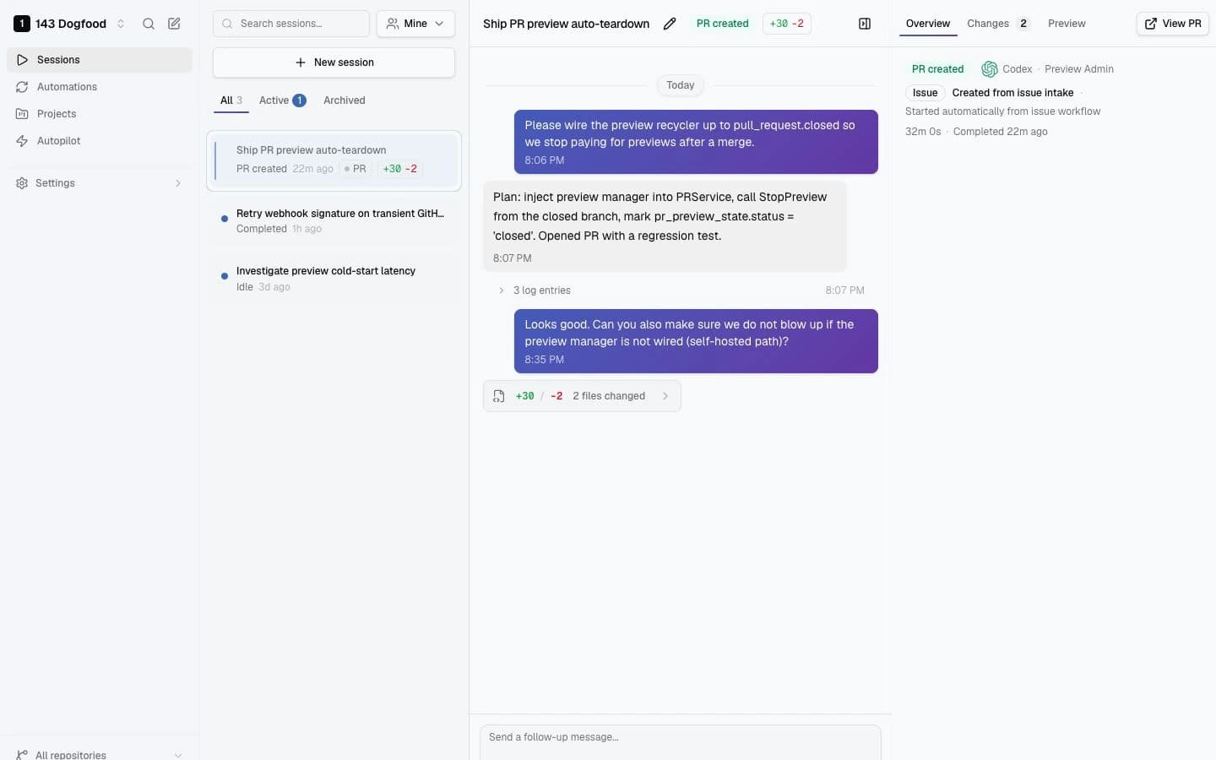Click the Automations cycle icon
This screenshot has height=760, width=1216.
[22, 87]
